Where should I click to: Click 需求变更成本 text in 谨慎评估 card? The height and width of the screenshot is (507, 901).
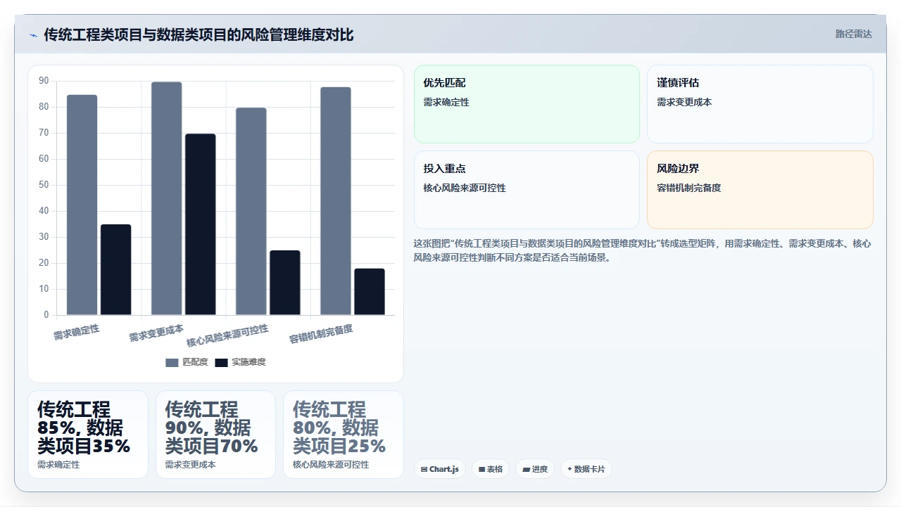click(684, 102)
